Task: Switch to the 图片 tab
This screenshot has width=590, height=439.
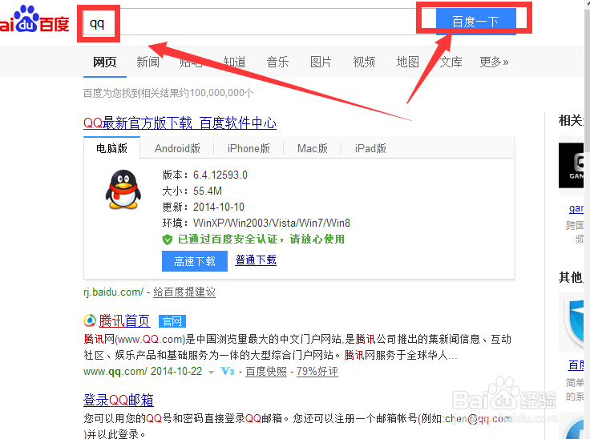Action: [x=321, y=62]
